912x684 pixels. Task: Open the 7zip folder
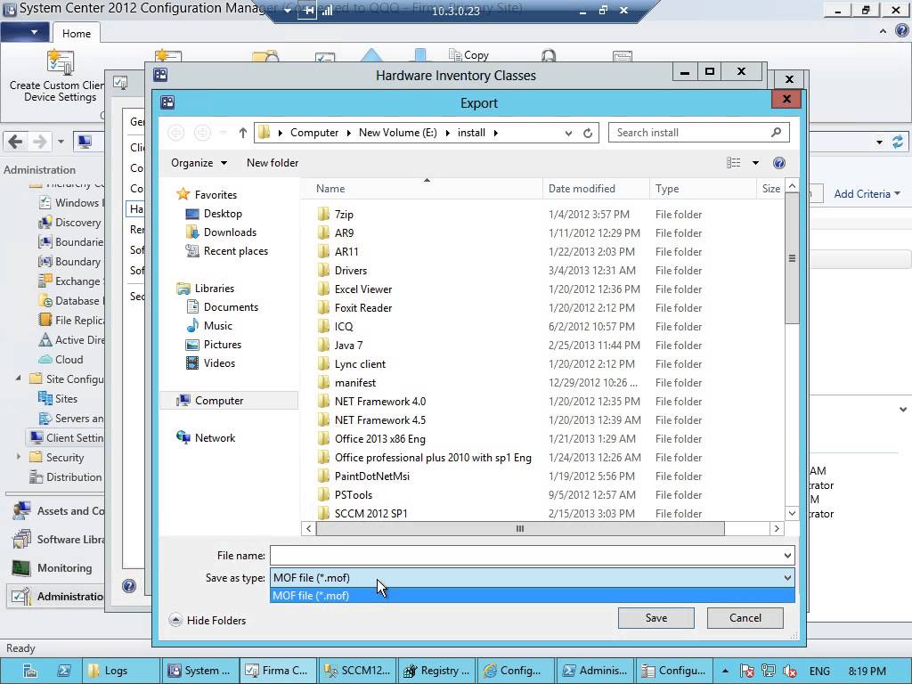click(x=344, y=214)
